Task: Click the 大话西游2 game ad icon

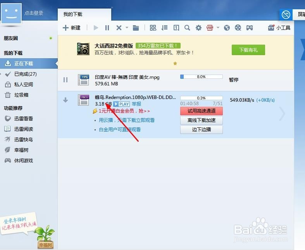Action: click(83, 49)
